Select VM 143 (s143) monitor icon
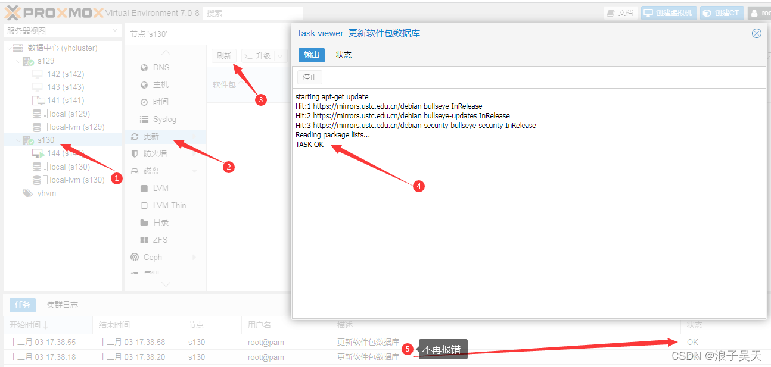 [x=38, y=87]
